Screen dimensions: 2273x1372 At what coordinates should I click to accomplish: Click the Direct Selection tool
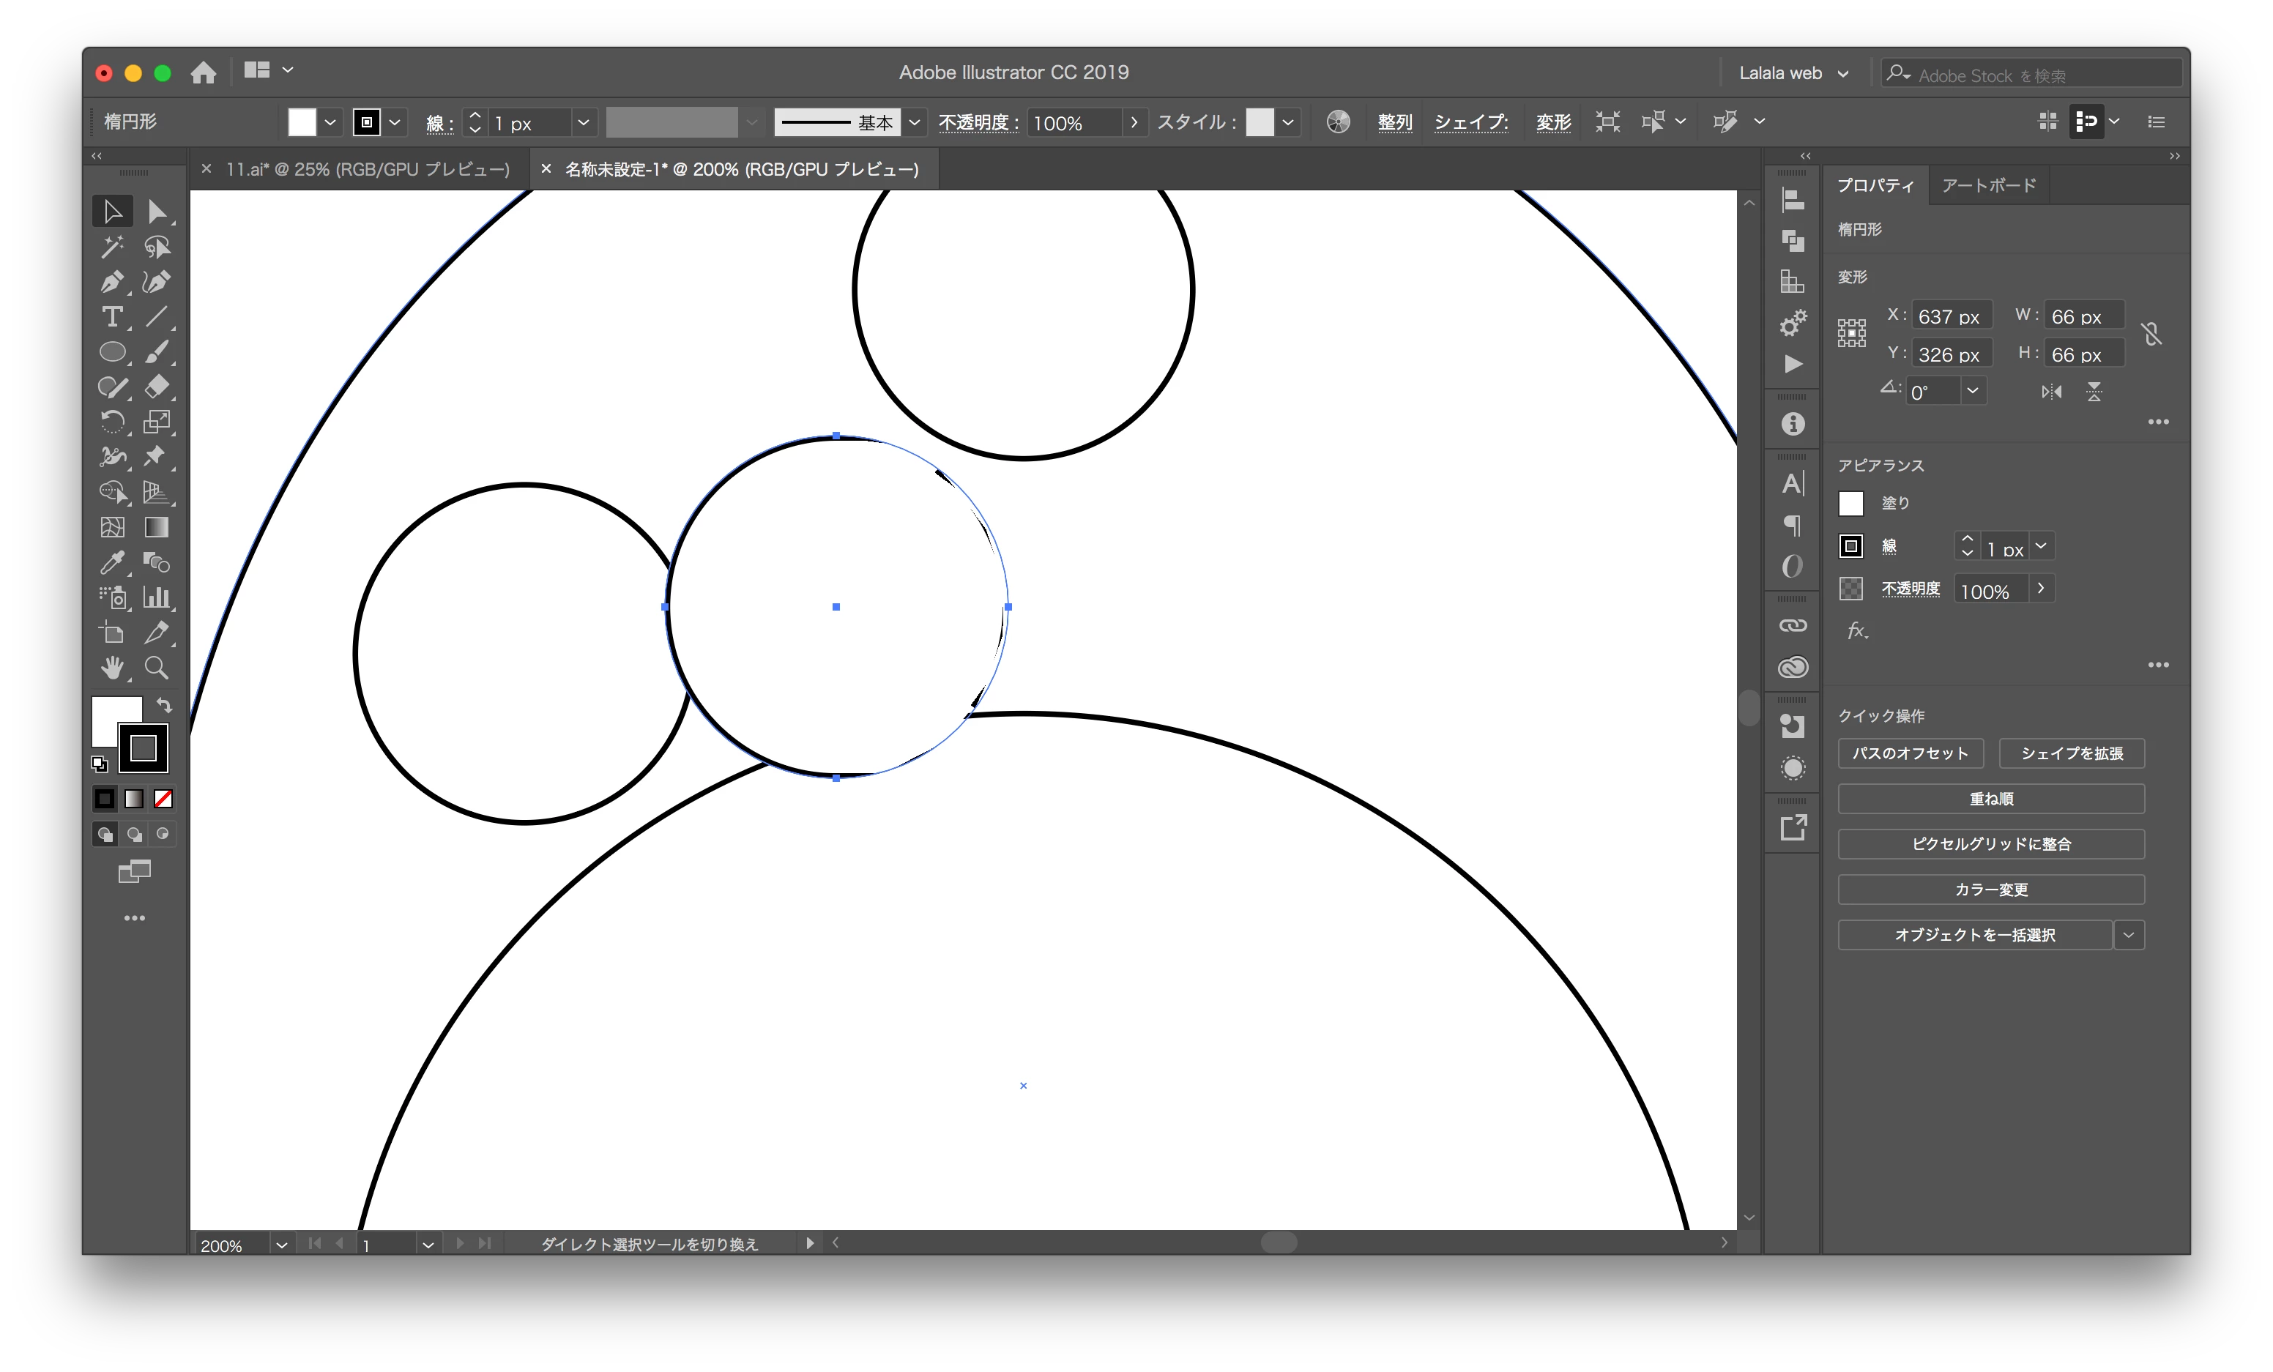click(x=157, y=212)
